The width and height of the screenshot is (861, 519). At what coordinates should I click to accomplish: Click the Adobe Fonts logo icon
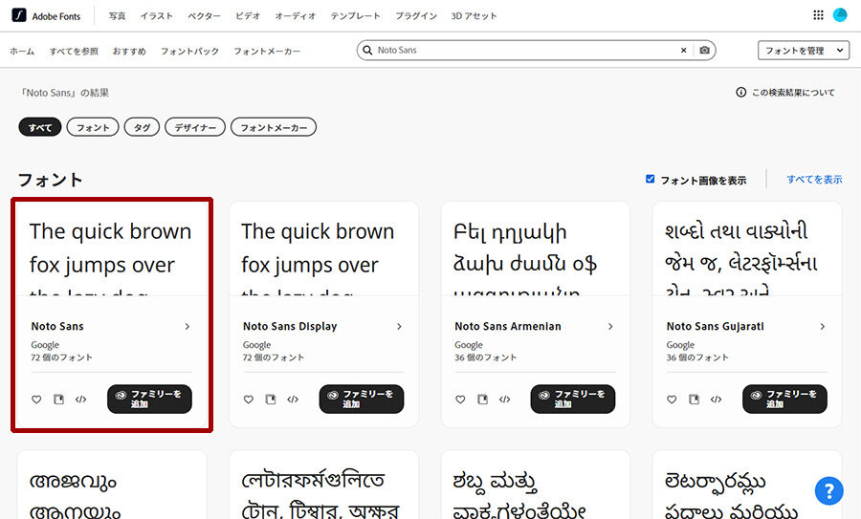click(x=19, y=15)
